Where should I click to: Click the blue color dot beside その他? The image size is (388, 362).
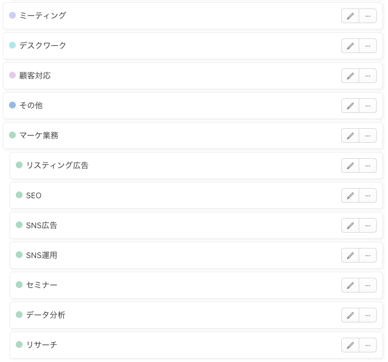click(12, 106)
